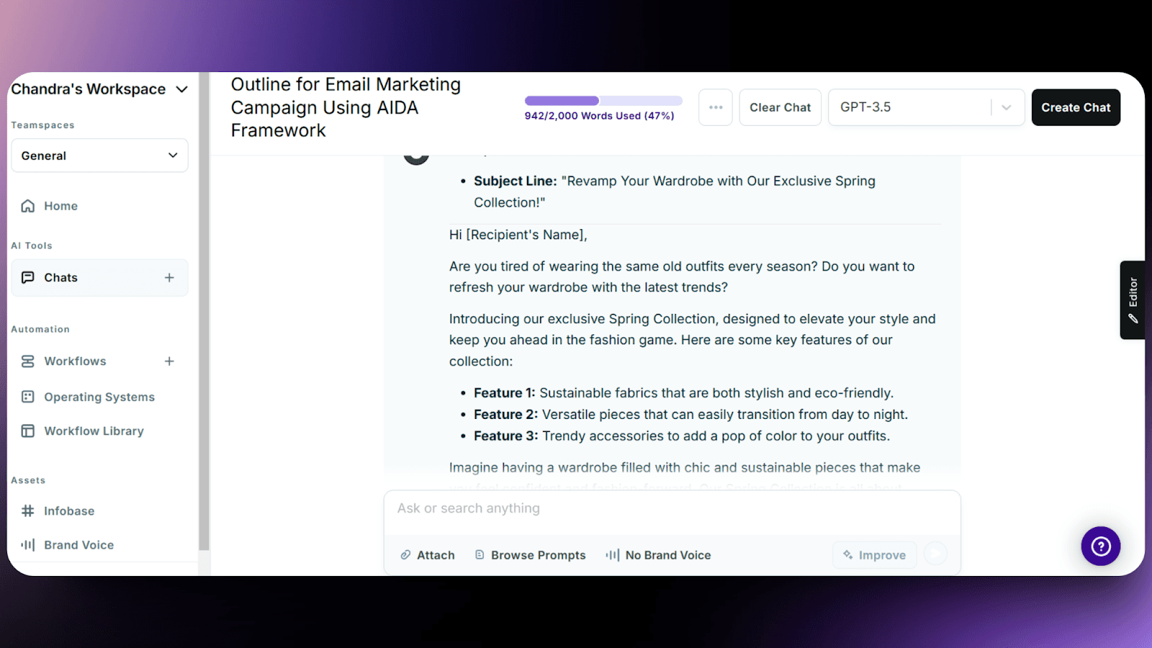
Task: Click 942/2,000 Words Used text
Action: [x=599, y=116]
